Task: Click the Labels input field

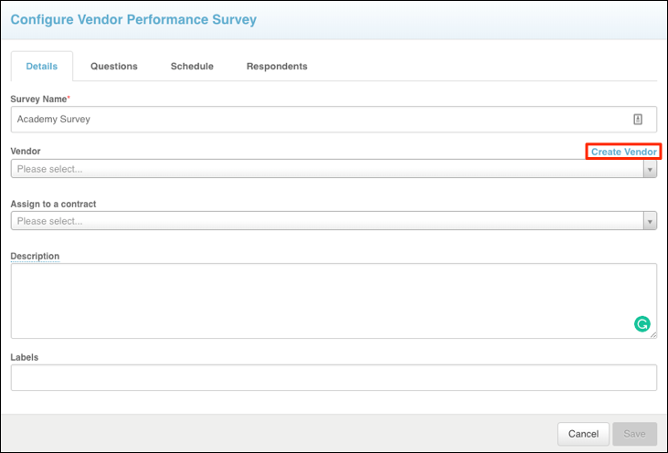Action: click(x=334, y=377)
